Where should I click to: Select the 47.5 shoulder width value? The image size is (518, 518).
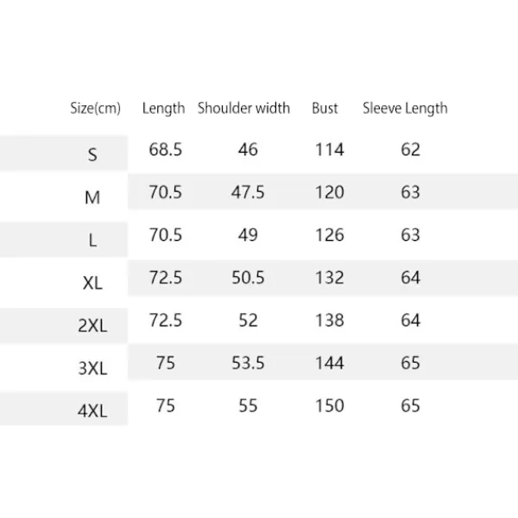point(248,193)
